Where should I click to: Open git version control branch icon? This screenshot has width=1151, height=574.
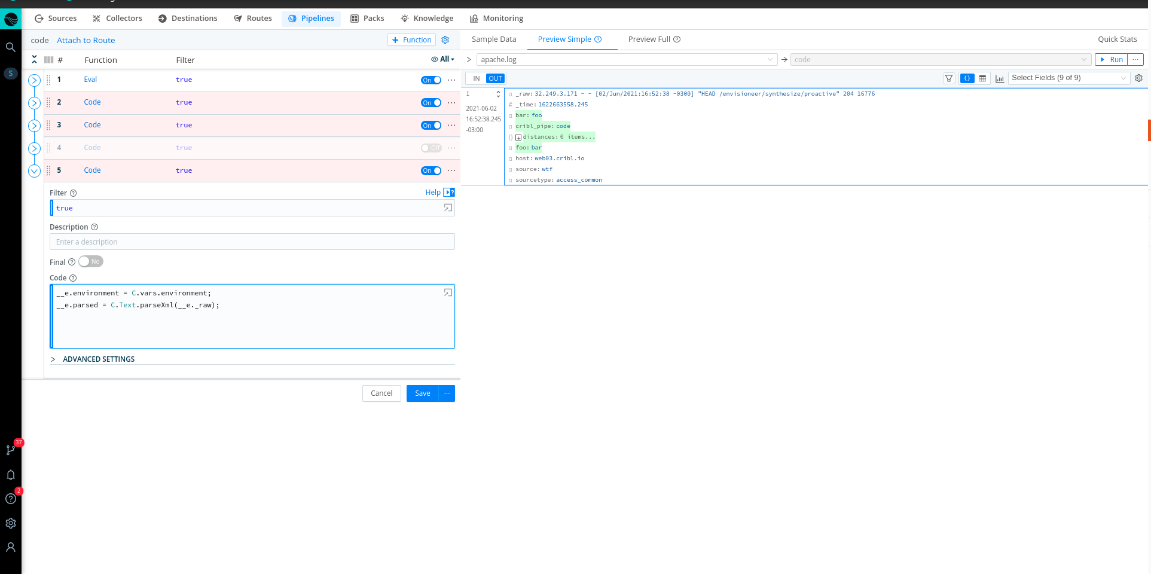10,450
